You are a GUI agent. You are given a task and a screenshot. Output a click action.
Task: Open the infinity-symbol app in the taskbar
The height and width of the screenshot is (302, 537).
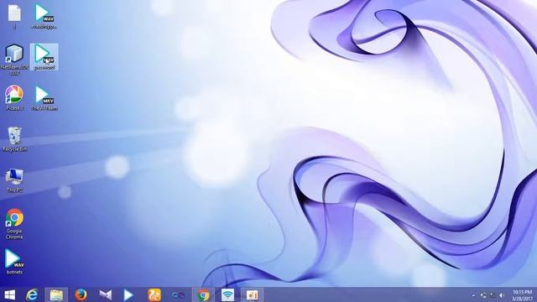(x=179, y=294)
